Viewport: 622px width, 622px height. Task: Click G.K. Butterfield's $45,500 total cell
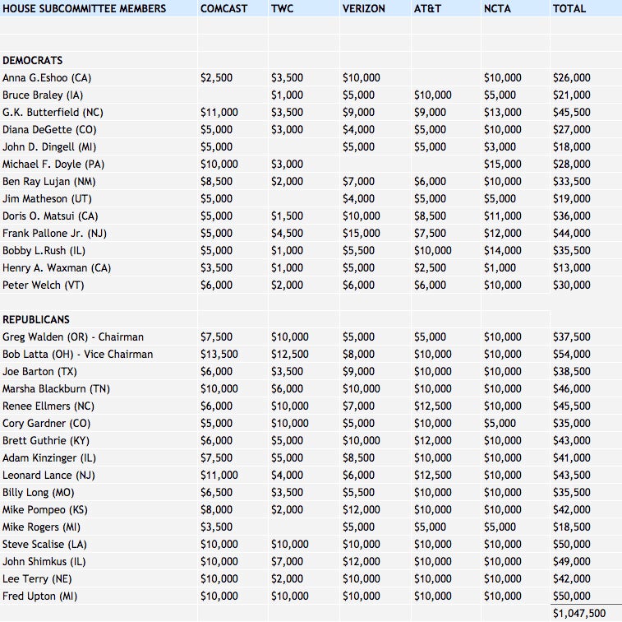click(571, 112)
